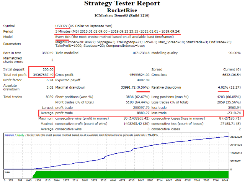Click ticks modelled value '107173318'

(141, 53)
